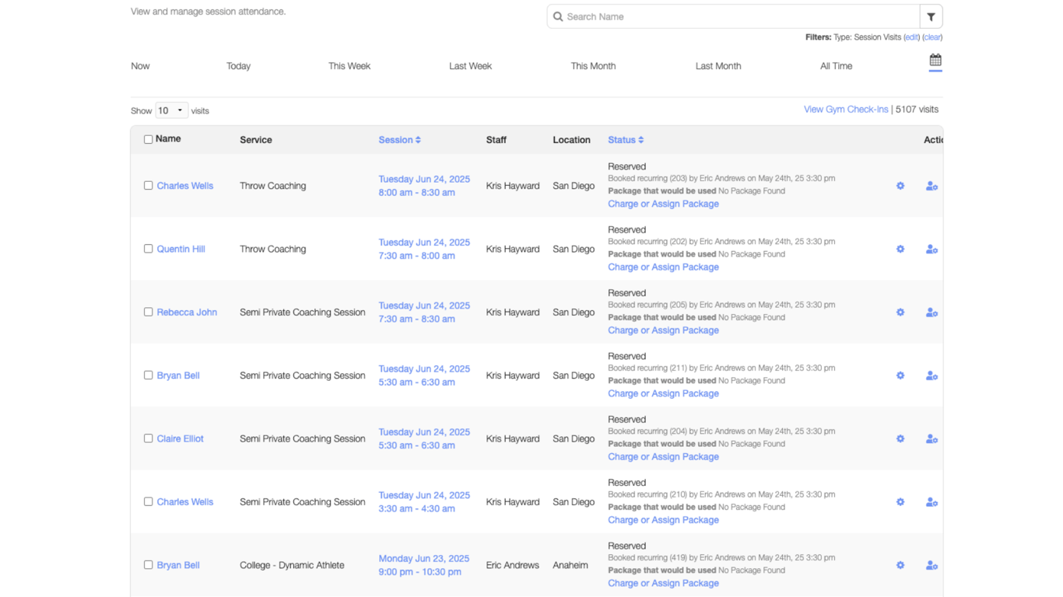Click the member assignment icon for Claire Elliot
Viewport: 1063px width, 597px height.
931,438
